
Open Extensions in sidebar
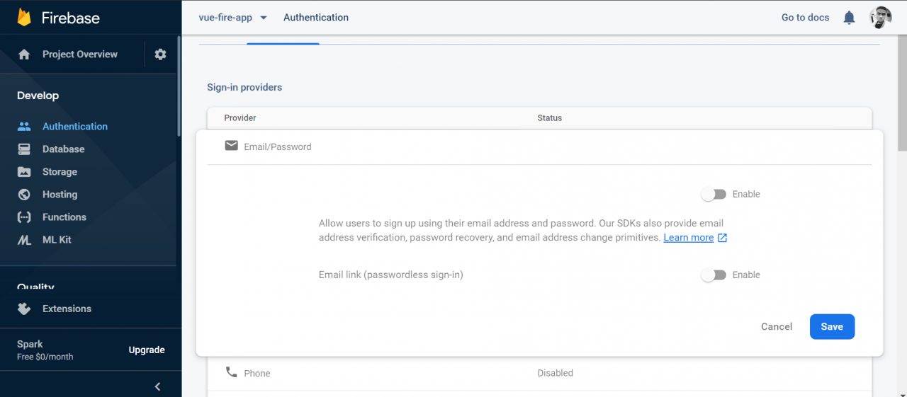point(67,309)
